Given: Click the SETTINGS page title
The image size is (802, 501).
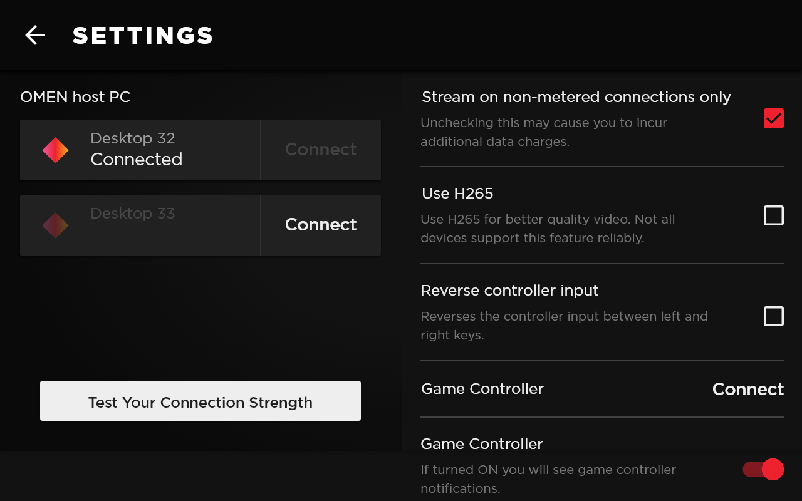Looking at the screenshot, I should pos(143,36).
